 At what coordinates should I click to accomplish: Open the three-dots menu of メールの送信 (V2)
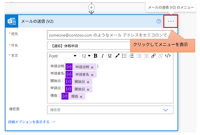(171, 21)
